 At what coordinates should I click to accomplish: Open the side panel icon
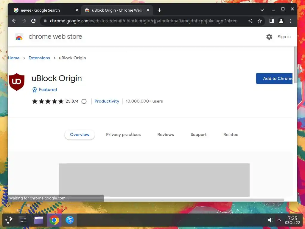click(x=272, y=21)
